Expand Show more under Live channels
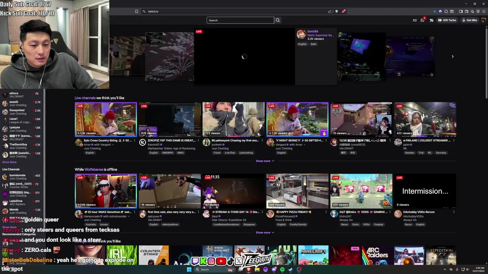This screenshot has width=488, height=274. click(x=265, y=161)
